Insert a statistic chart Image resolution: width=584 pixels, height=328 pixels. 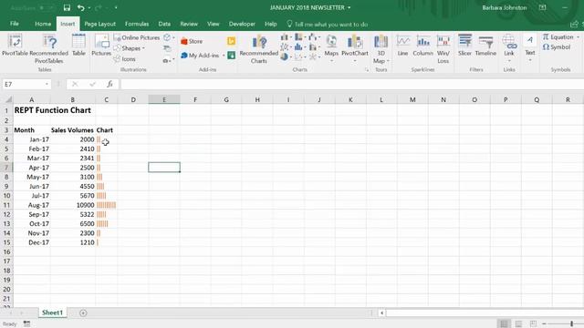pos(300,47)
